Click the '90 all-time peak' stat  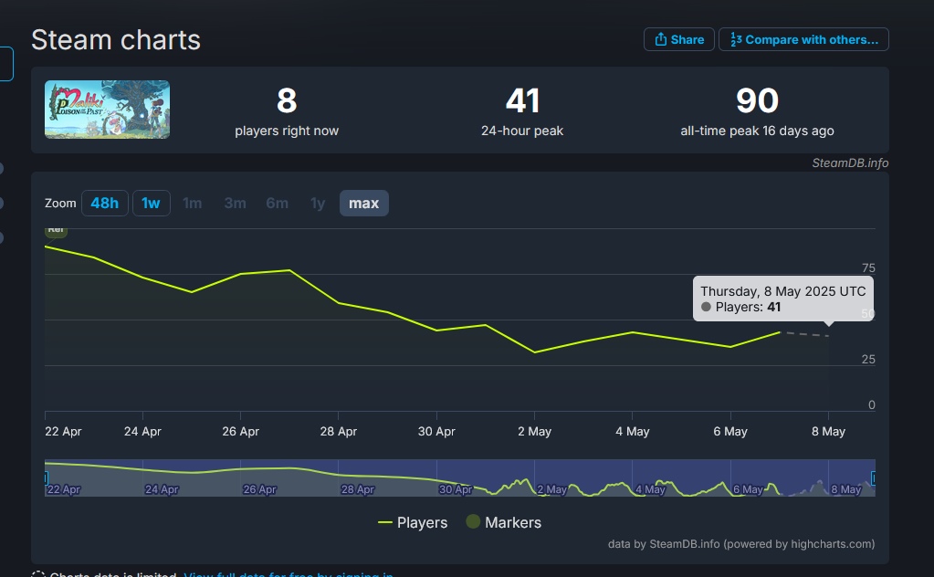[757, 111]
